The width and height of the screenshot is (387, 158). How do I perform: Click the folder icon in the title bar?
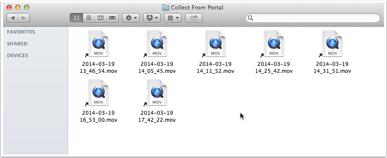(166, 8)
